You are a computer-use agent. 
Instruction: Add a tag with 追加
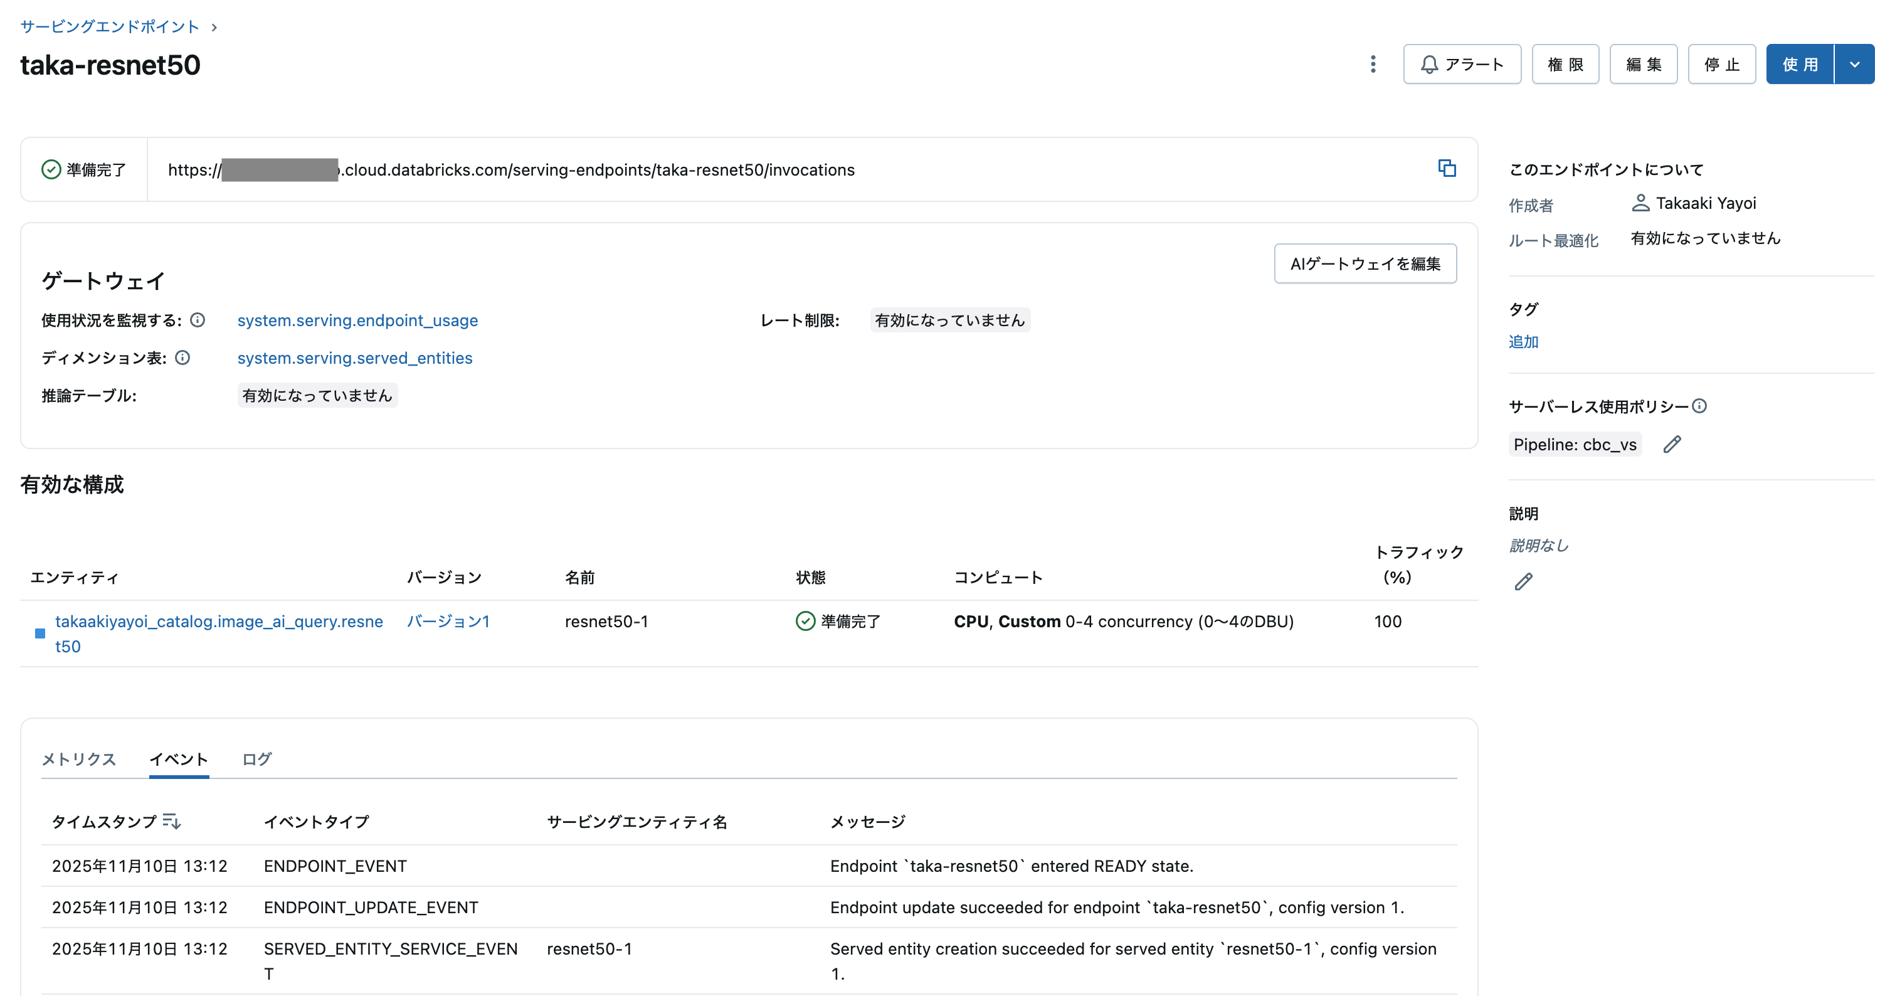(x=1523, y=342)
